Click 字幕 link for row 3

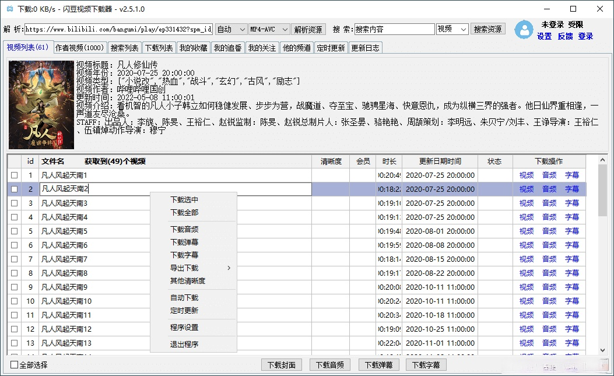coord(571,203)
